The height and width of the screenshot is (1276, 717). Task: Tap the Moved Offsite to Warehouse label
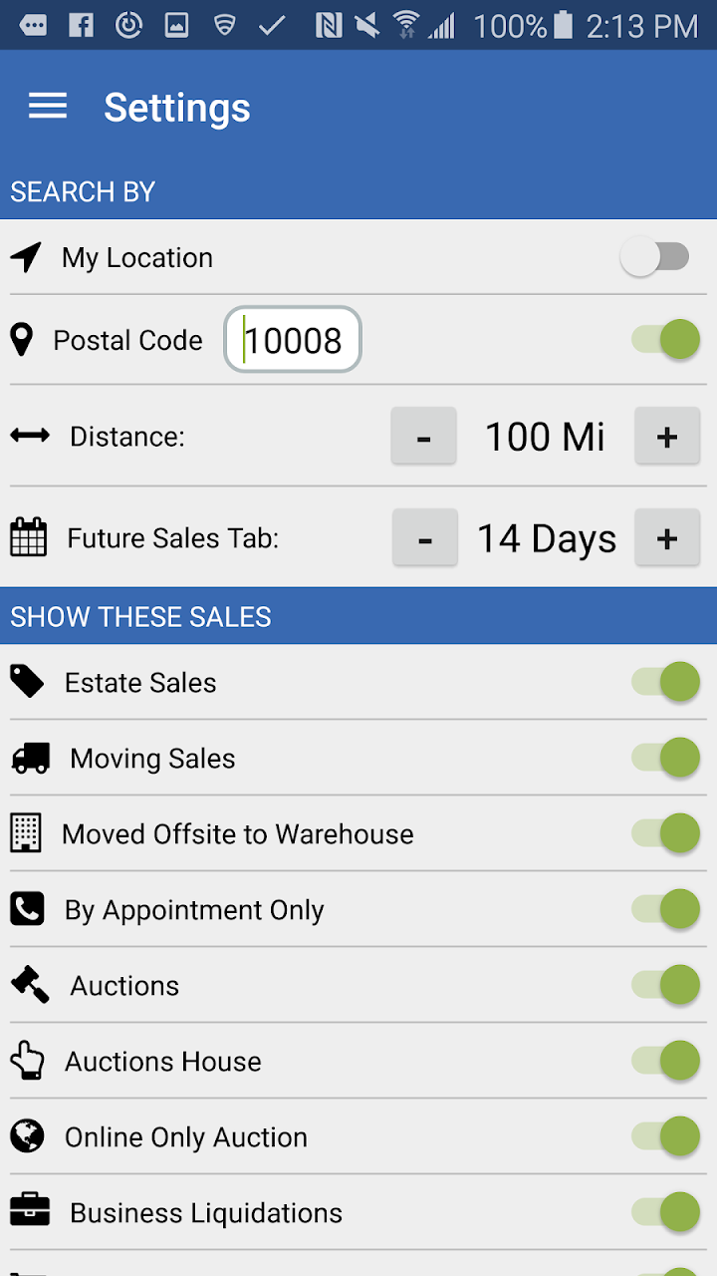click(237, 834)
